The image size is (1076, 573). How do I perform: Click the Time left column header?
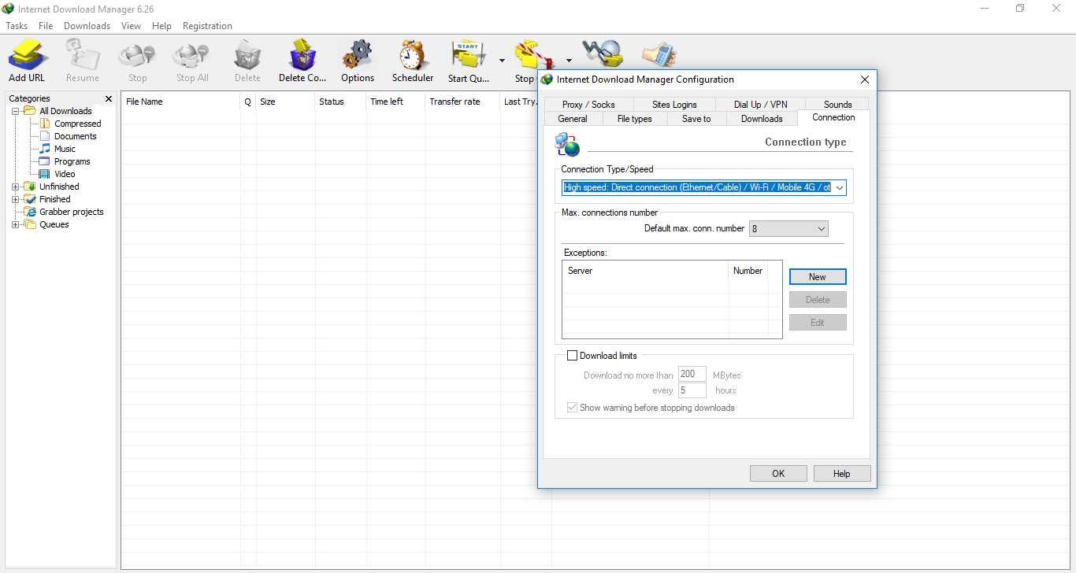click(395, 102)
